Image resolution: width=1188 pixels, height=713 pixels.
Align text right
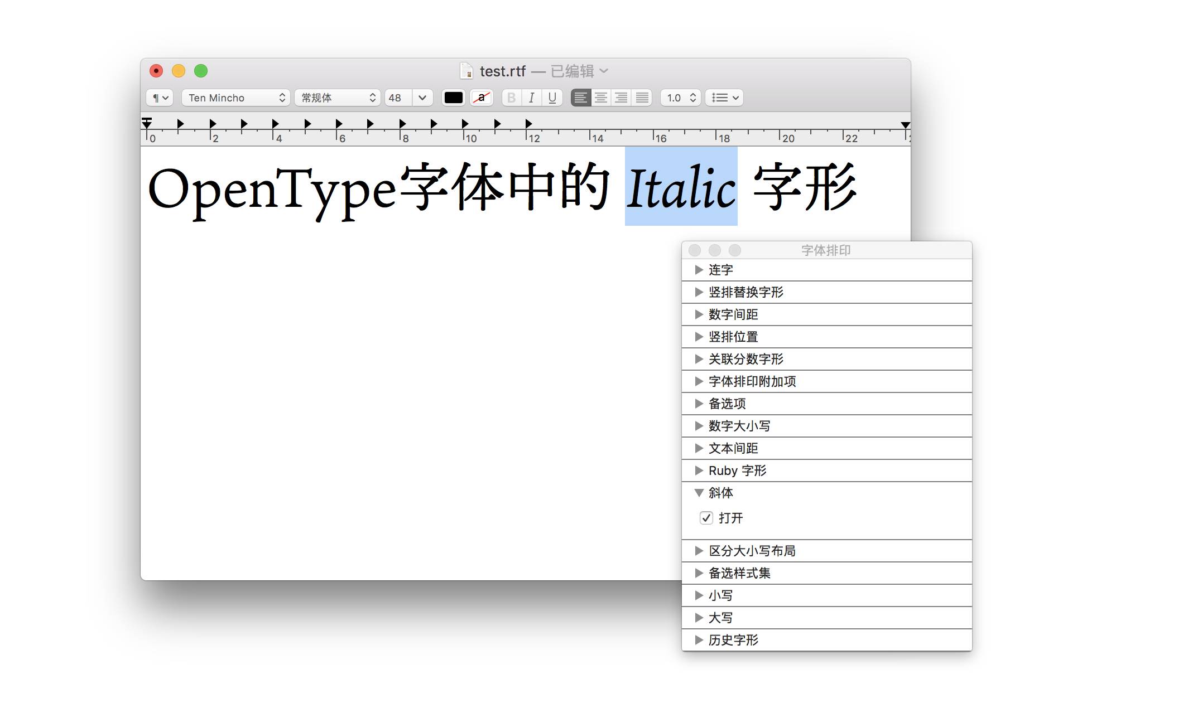[621, 98]
